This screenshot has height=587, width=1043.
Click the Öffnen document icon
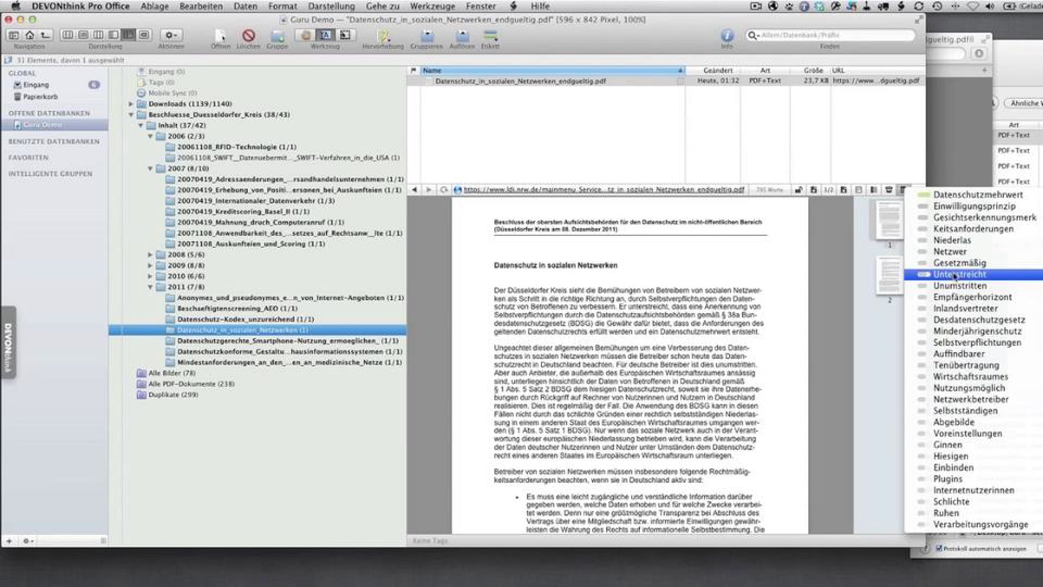tap(220, 36)
